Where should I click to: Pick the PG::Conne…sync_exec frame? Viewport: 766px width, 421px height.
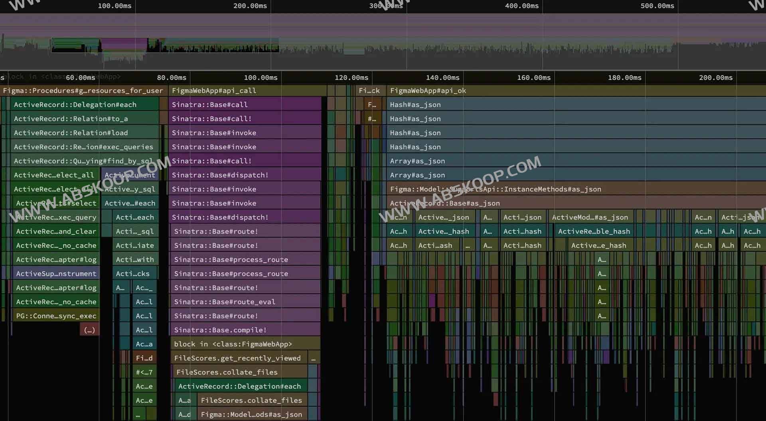point(56,316)
